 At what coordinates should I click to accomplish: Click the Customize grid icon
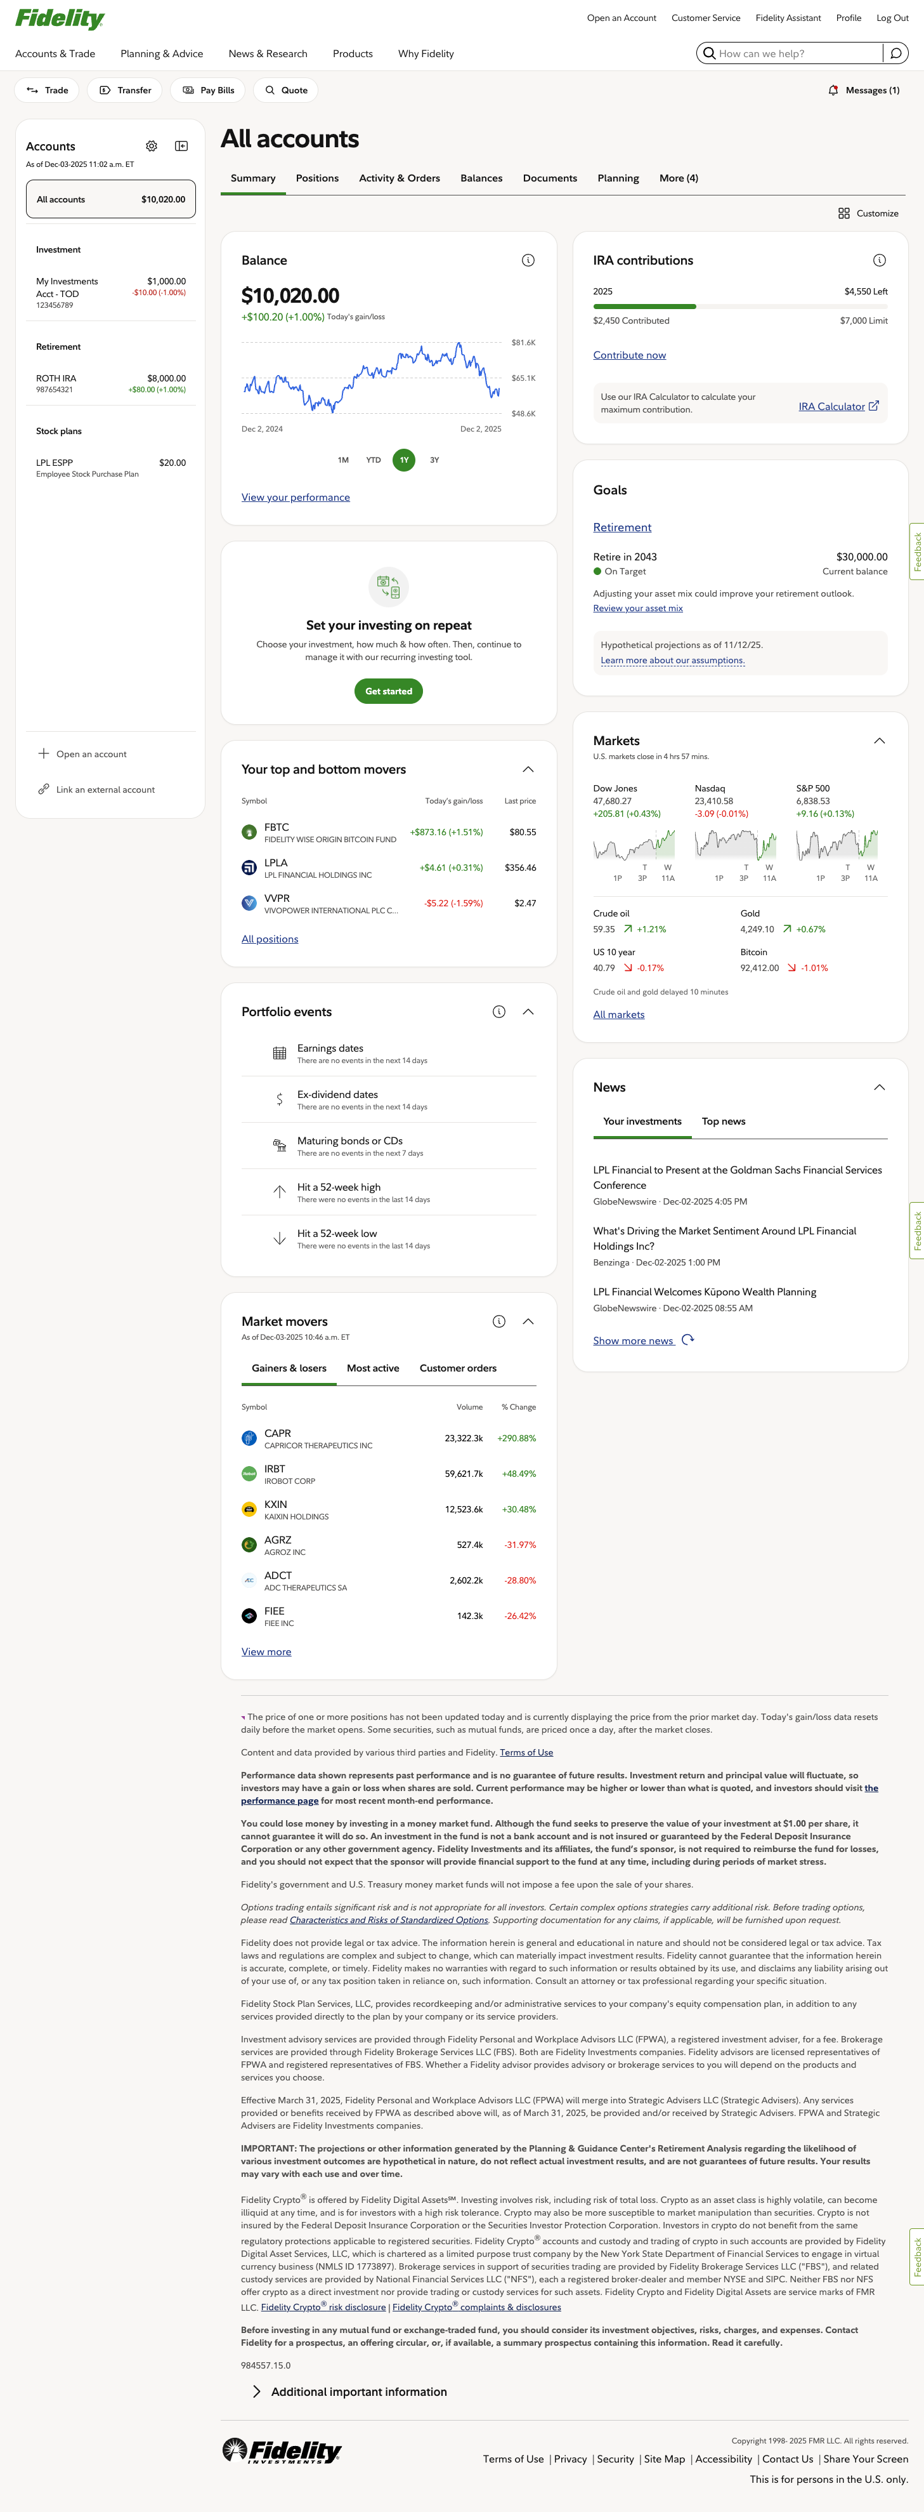pos(844,213)
